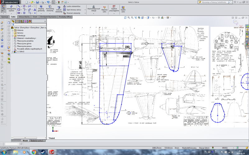Image resolution: width=249 pixels, height=155 pixels.
Task: Switch to the Operacje tab
Action: click(x=5, y=17)
